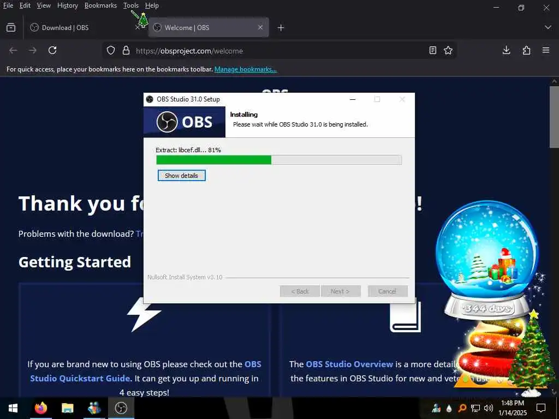The height and width of the screenshot is (419, 559).
Task: Open the extensions puzzle icon
Action: pyautogui.click(x=526, y=51)
